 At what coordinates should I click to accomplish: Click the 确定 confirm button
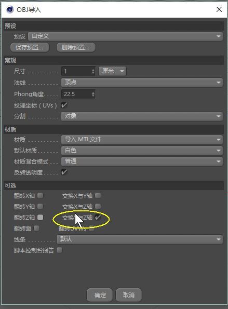click(x=100, y=295)
